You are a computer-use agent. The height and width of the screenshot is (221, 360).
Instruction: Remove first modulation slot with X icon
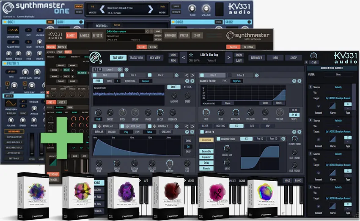point(311,87)
